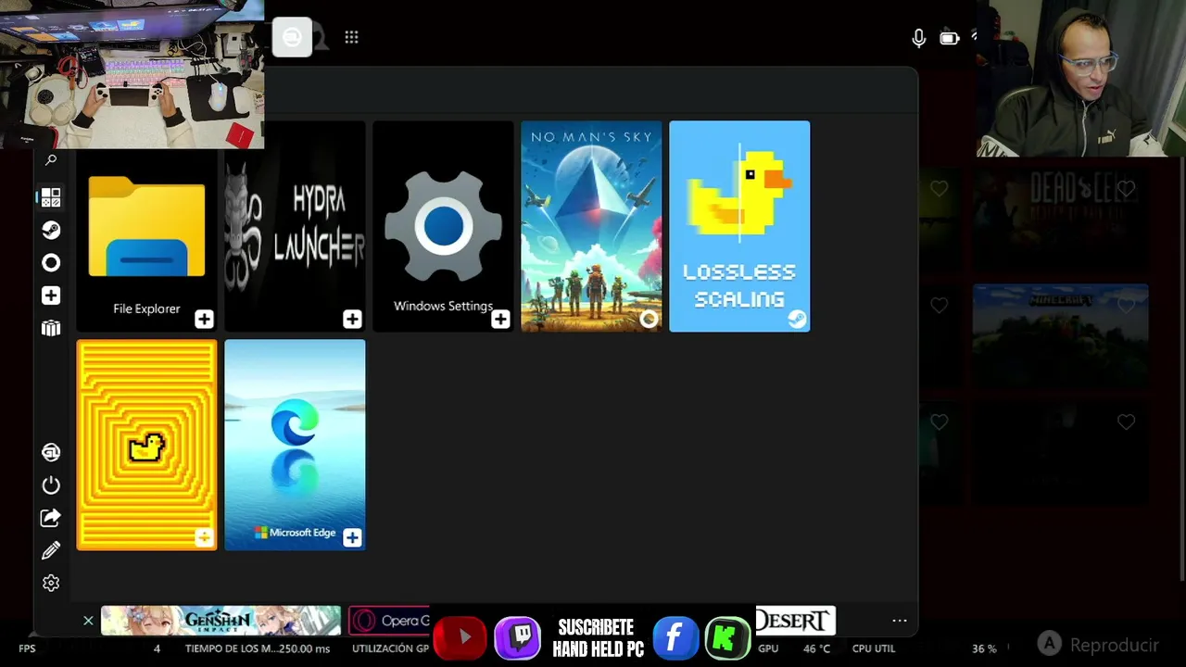Open the Opera GX banner

pyautogui.click(x=390, y=621)
